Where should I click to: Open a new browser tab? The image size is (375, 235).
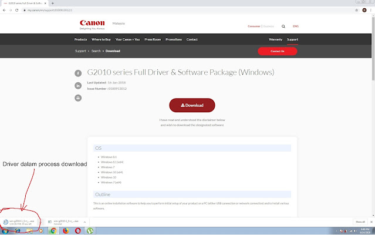(x=53, y=4)
